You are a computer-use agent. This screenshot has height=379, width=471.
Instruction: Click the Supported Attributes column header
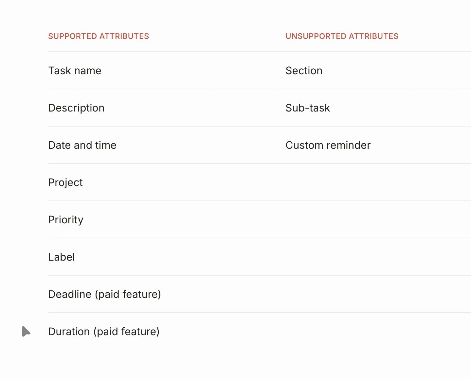99,36
